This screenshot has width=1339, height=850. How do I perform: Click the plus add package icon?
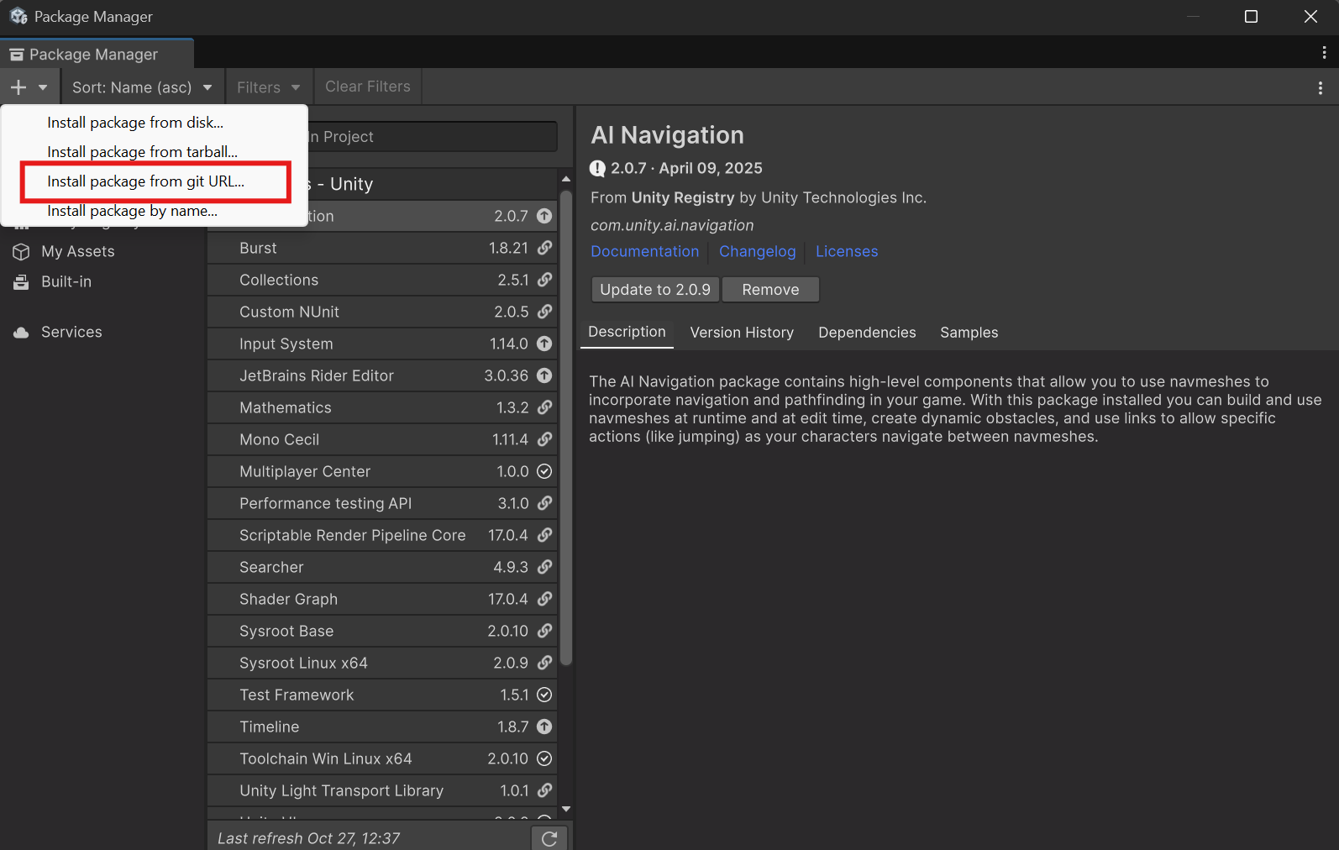click(x=18, y=87)
